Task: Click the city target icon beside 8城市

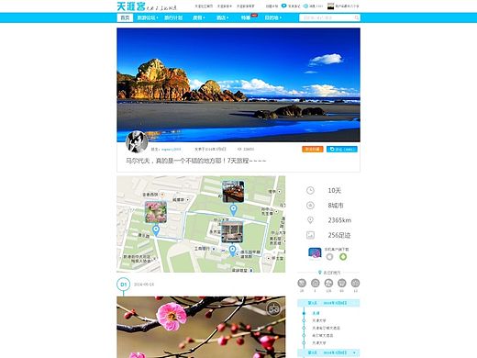Action: (x=310, y=206)
